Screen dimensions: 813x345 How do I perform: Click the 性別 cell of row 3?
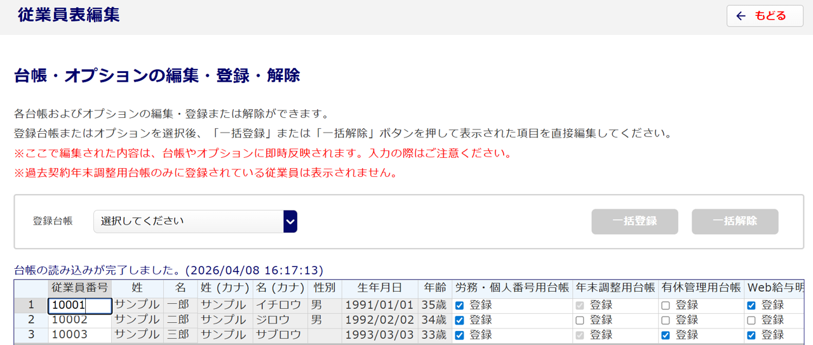click(x=325, y=335)
